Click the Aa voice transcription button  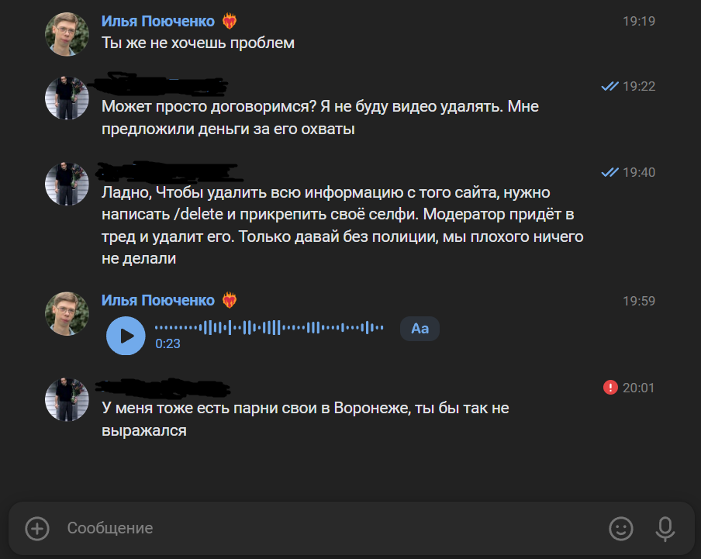click(420, 329)
